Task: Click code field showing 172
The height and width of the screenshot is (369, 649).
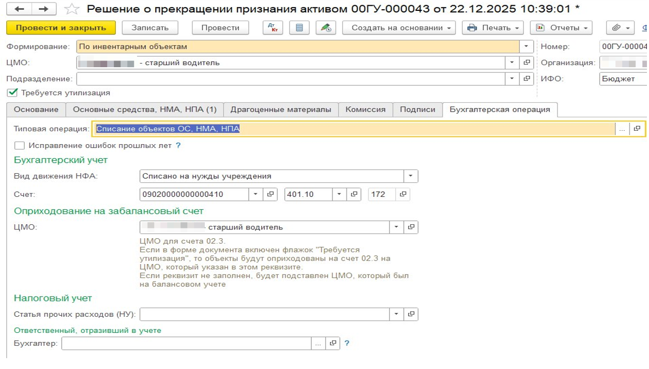Action: (x=382, y=194)
